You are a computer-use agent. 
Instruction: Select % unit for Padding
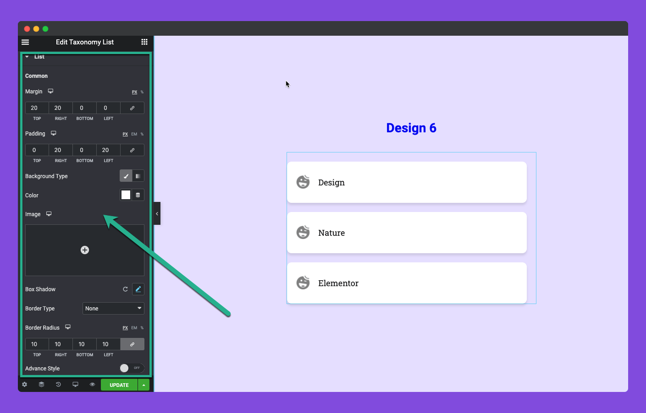[x=142, y=134]
